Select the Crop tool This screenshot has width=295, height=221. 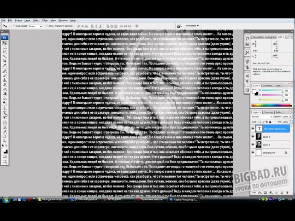(5, 61)
